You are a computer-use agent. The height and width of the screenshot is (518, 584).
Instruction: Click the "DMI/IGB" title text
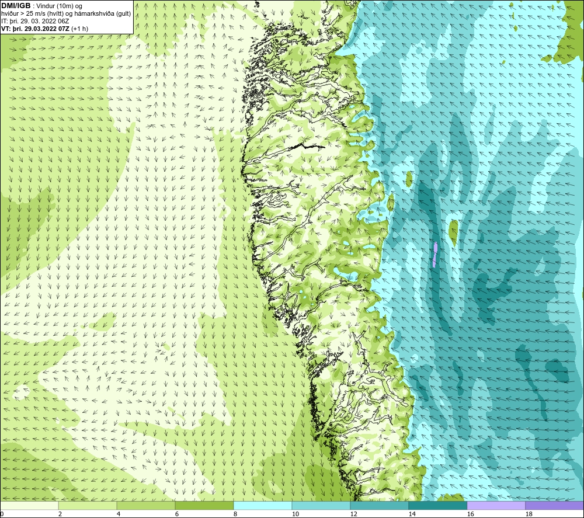[16, 6]
